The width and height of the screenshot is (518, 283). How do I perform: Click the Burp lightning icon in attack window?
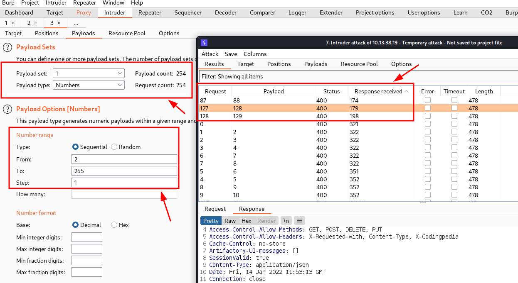(x=204, y=43)
